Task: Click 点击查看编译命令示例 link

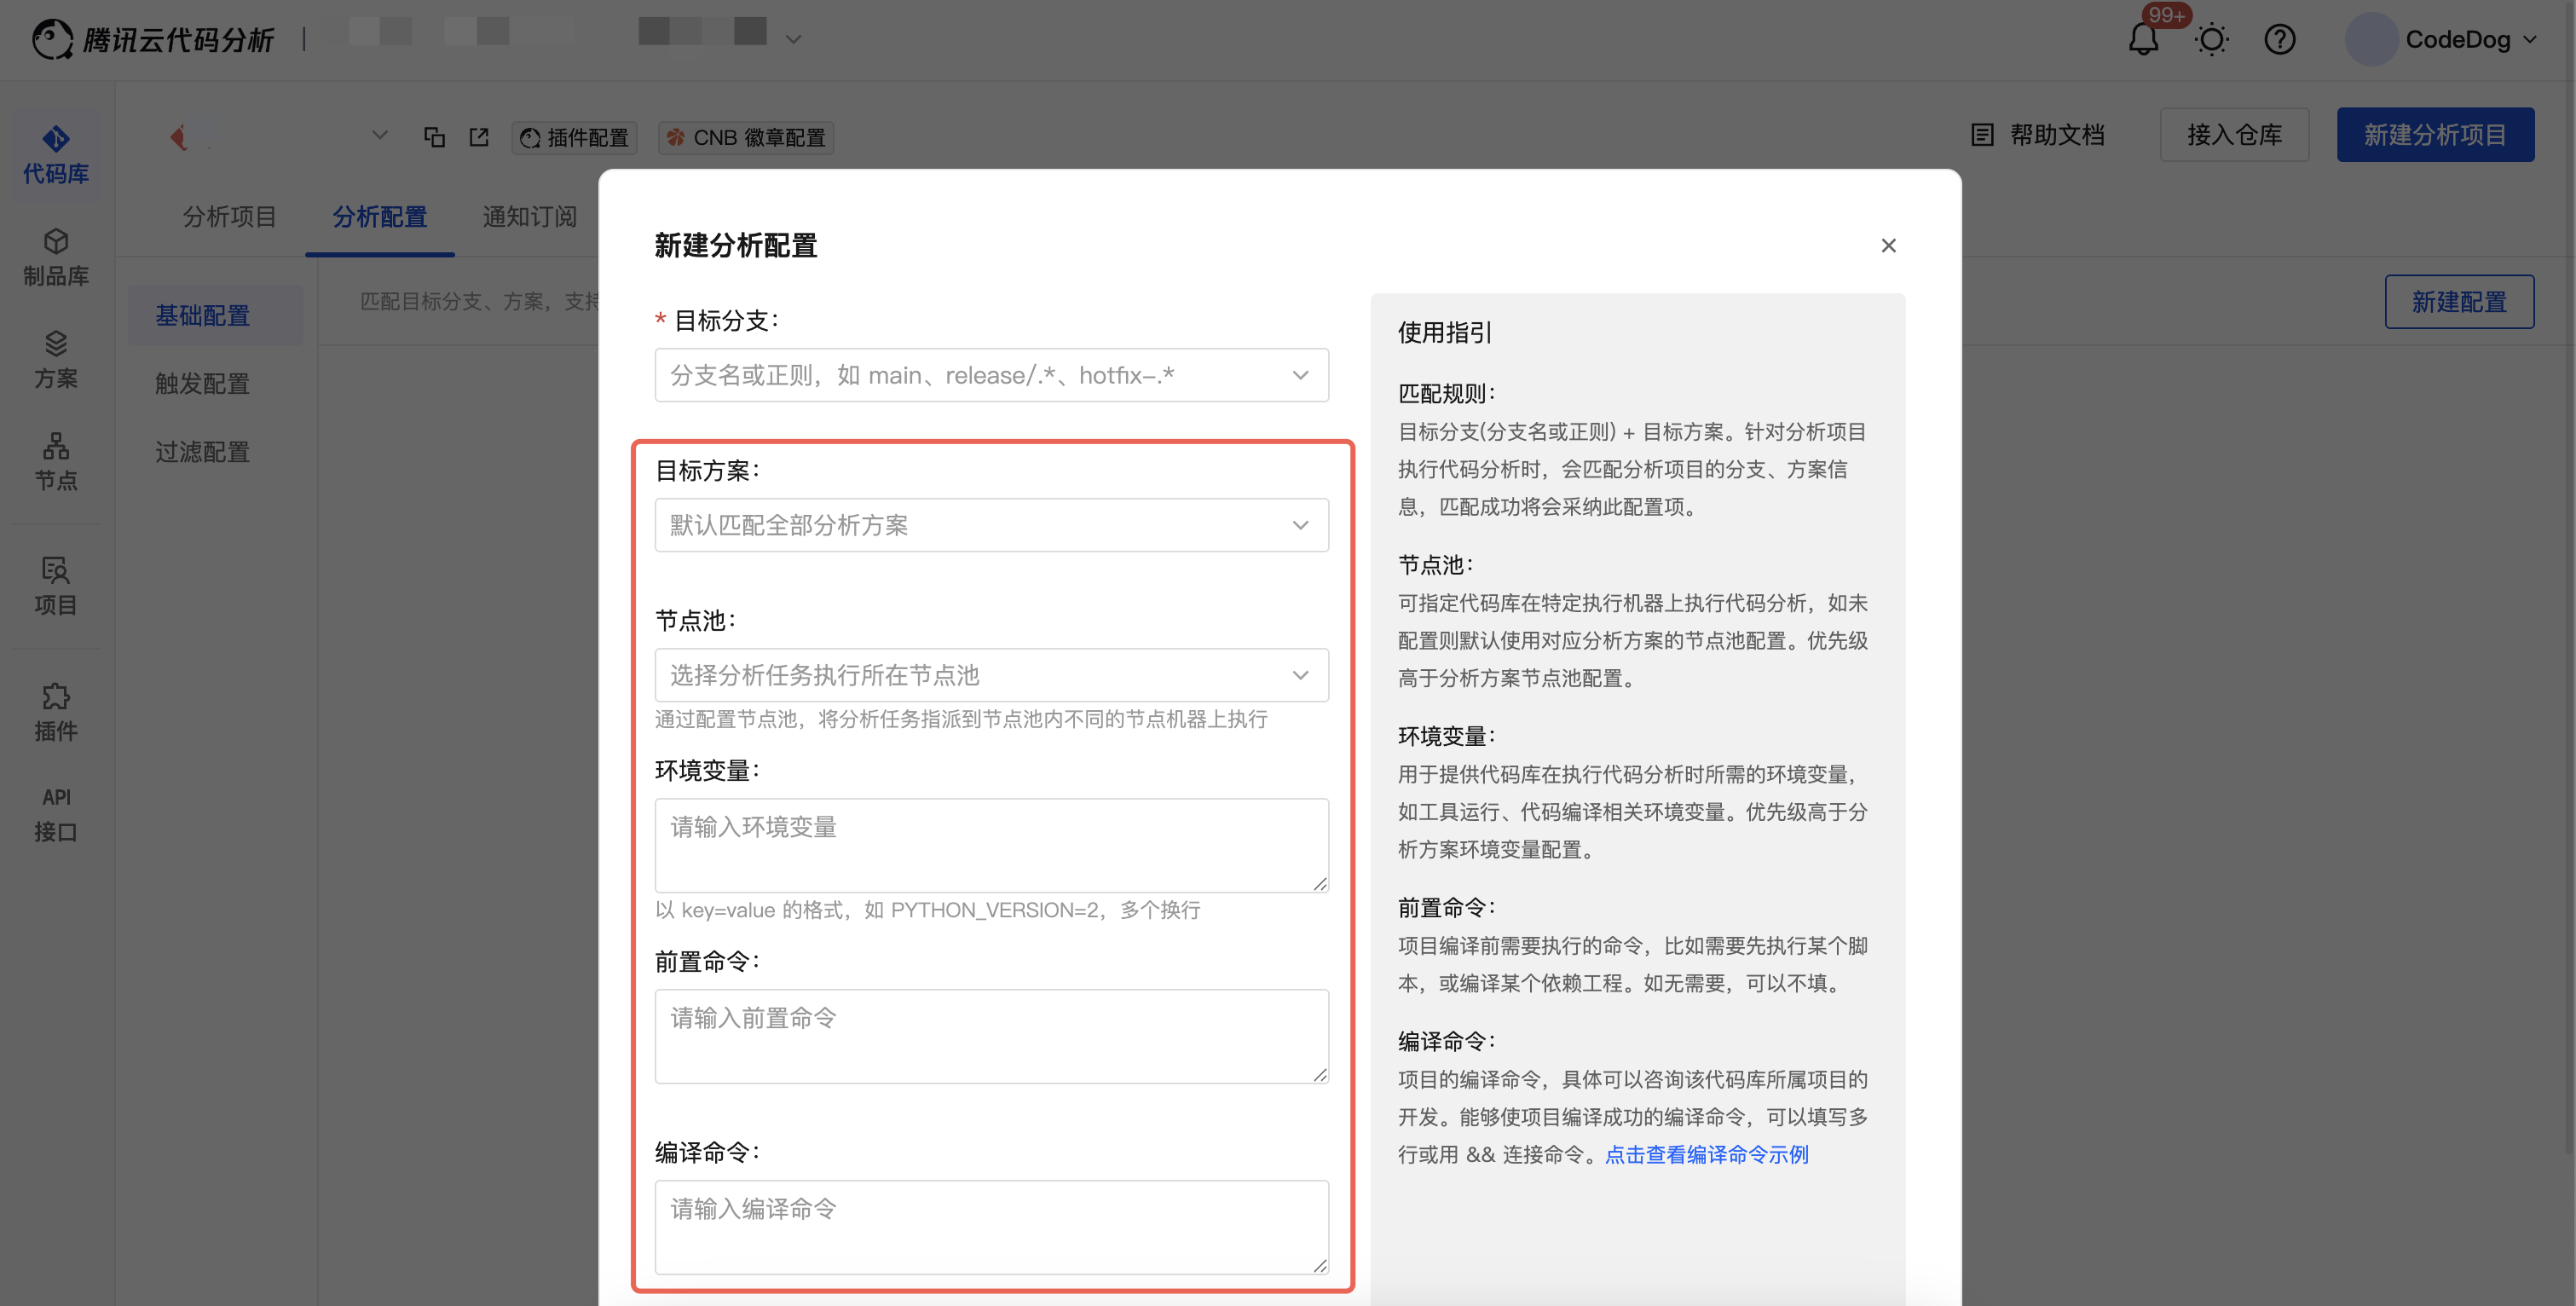Action: tap(1706, 1154)
